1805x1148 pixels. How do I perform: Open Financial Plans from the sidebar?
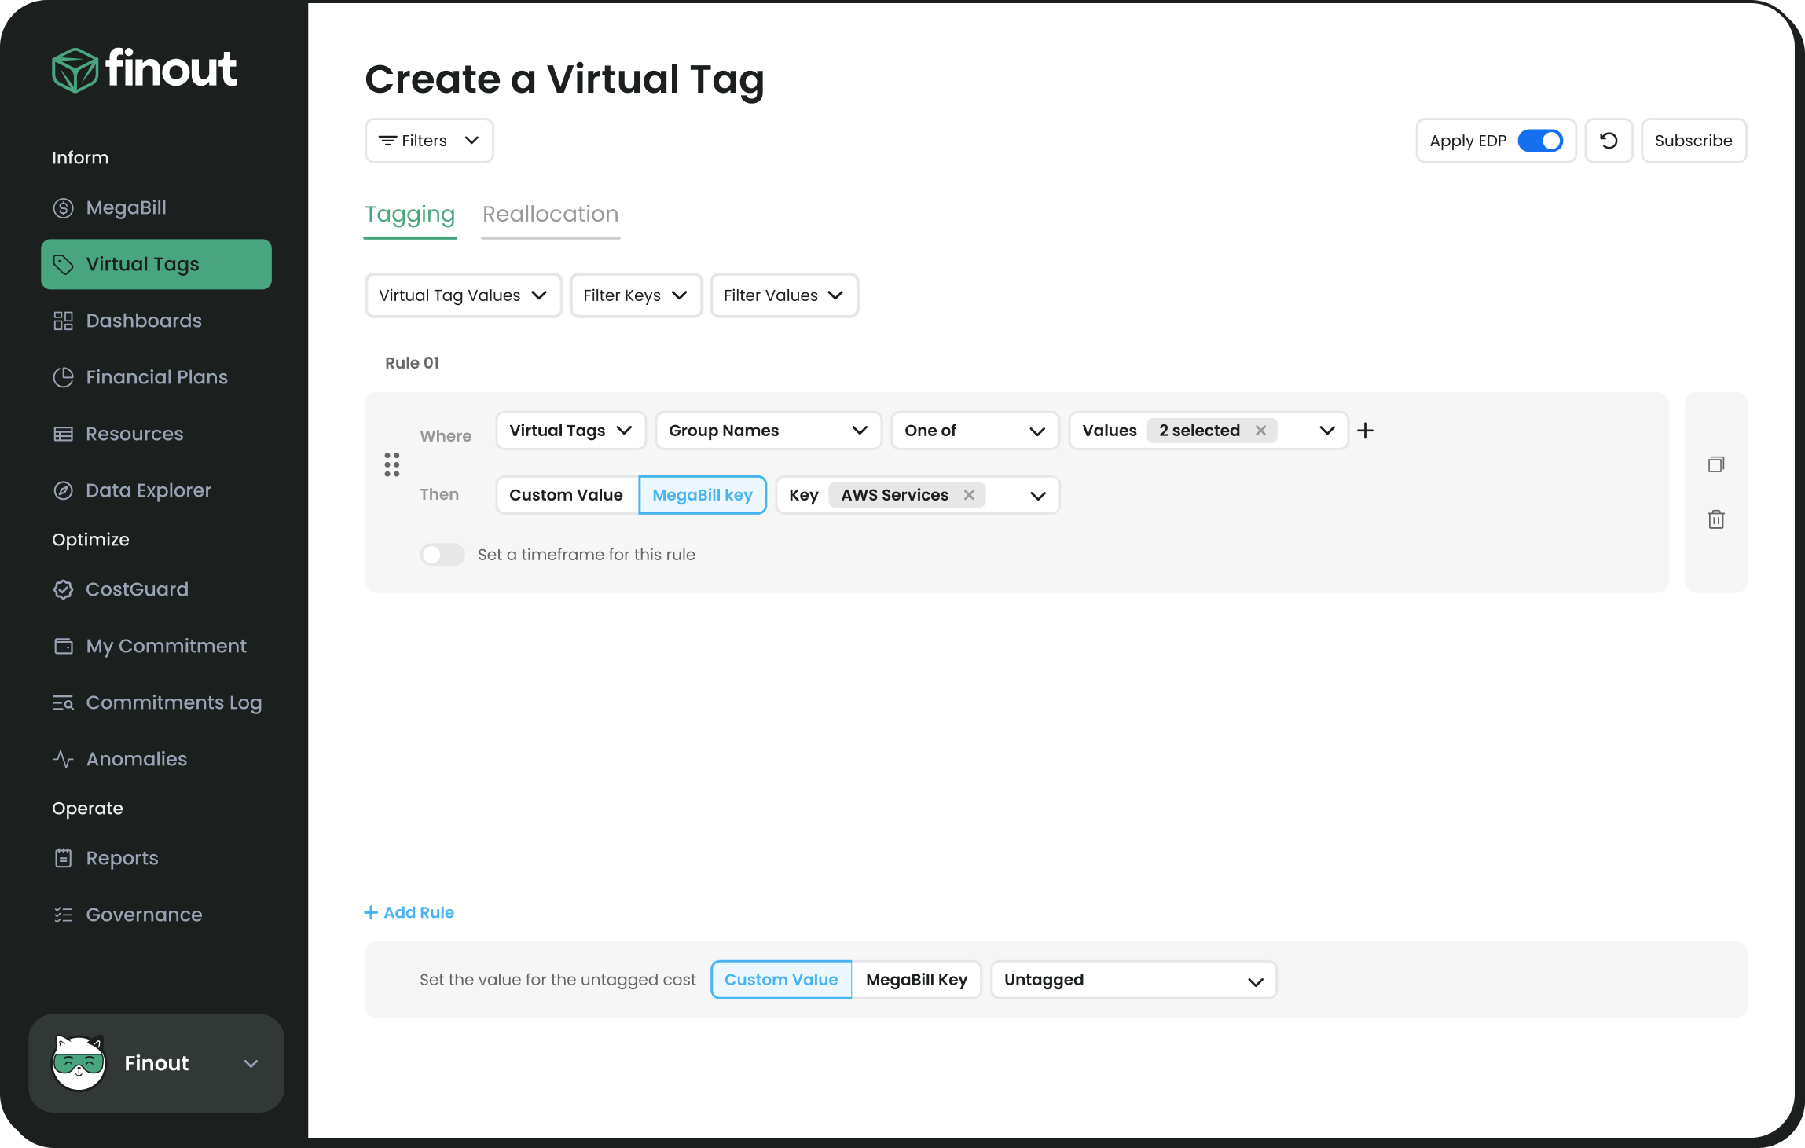click(156, 377)
